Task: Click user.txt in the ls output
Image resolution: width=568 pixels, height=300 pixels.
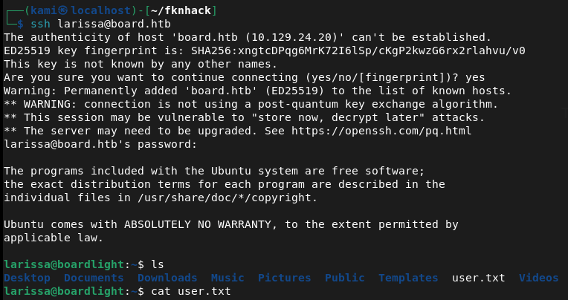Action: tap(479, 278)
